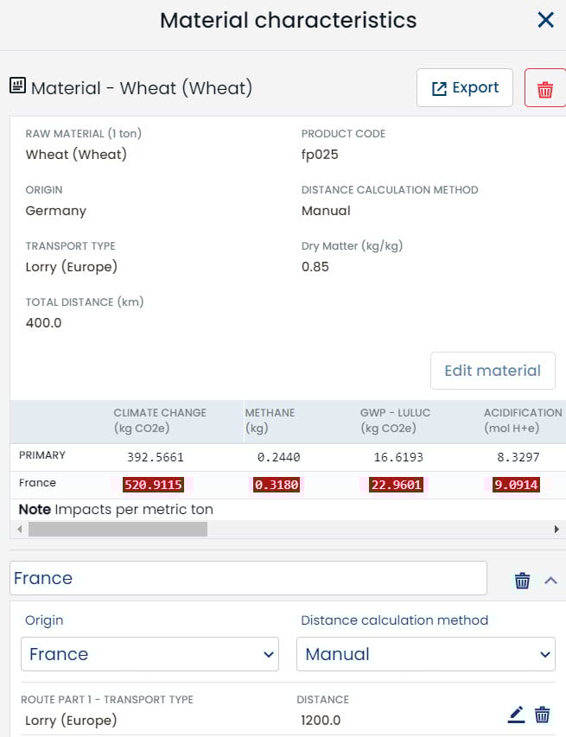
Task: Click the horizontal scrollbar thumb of impacts table
Action: click(x=118, y=529)
